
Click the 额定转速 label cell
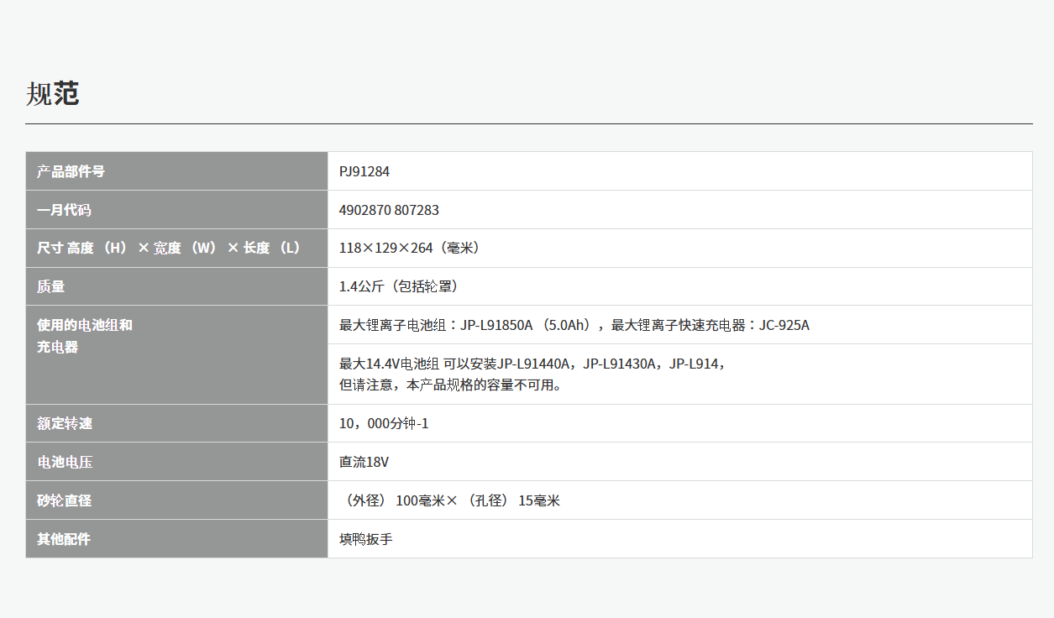176,424
